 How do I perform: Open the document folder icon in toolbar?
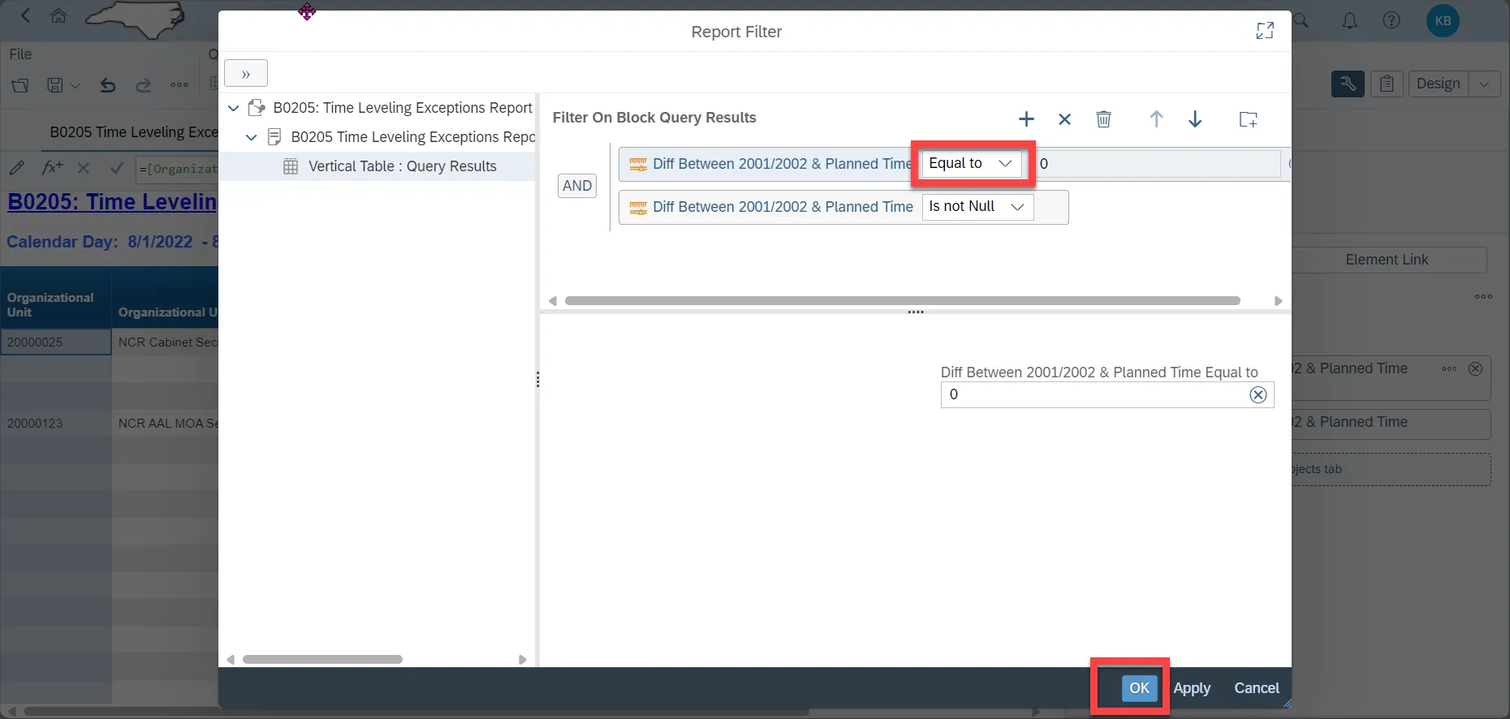tap(20, 85)
